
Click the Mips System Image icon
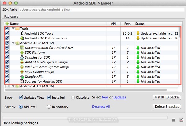[x=22, y=72]
